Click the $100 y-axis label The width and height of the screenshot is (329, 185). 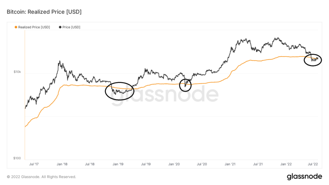tap(17, 158)
